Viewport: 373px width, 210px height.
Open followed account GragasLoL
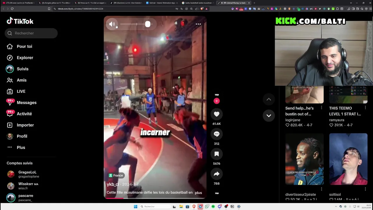(27, 174)
